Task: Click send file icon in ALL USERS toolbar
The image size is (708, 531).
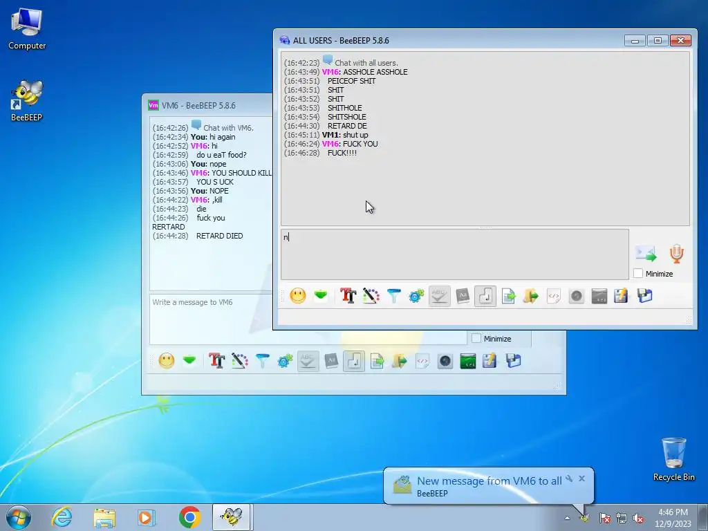Action: click(x=508, y=296)
